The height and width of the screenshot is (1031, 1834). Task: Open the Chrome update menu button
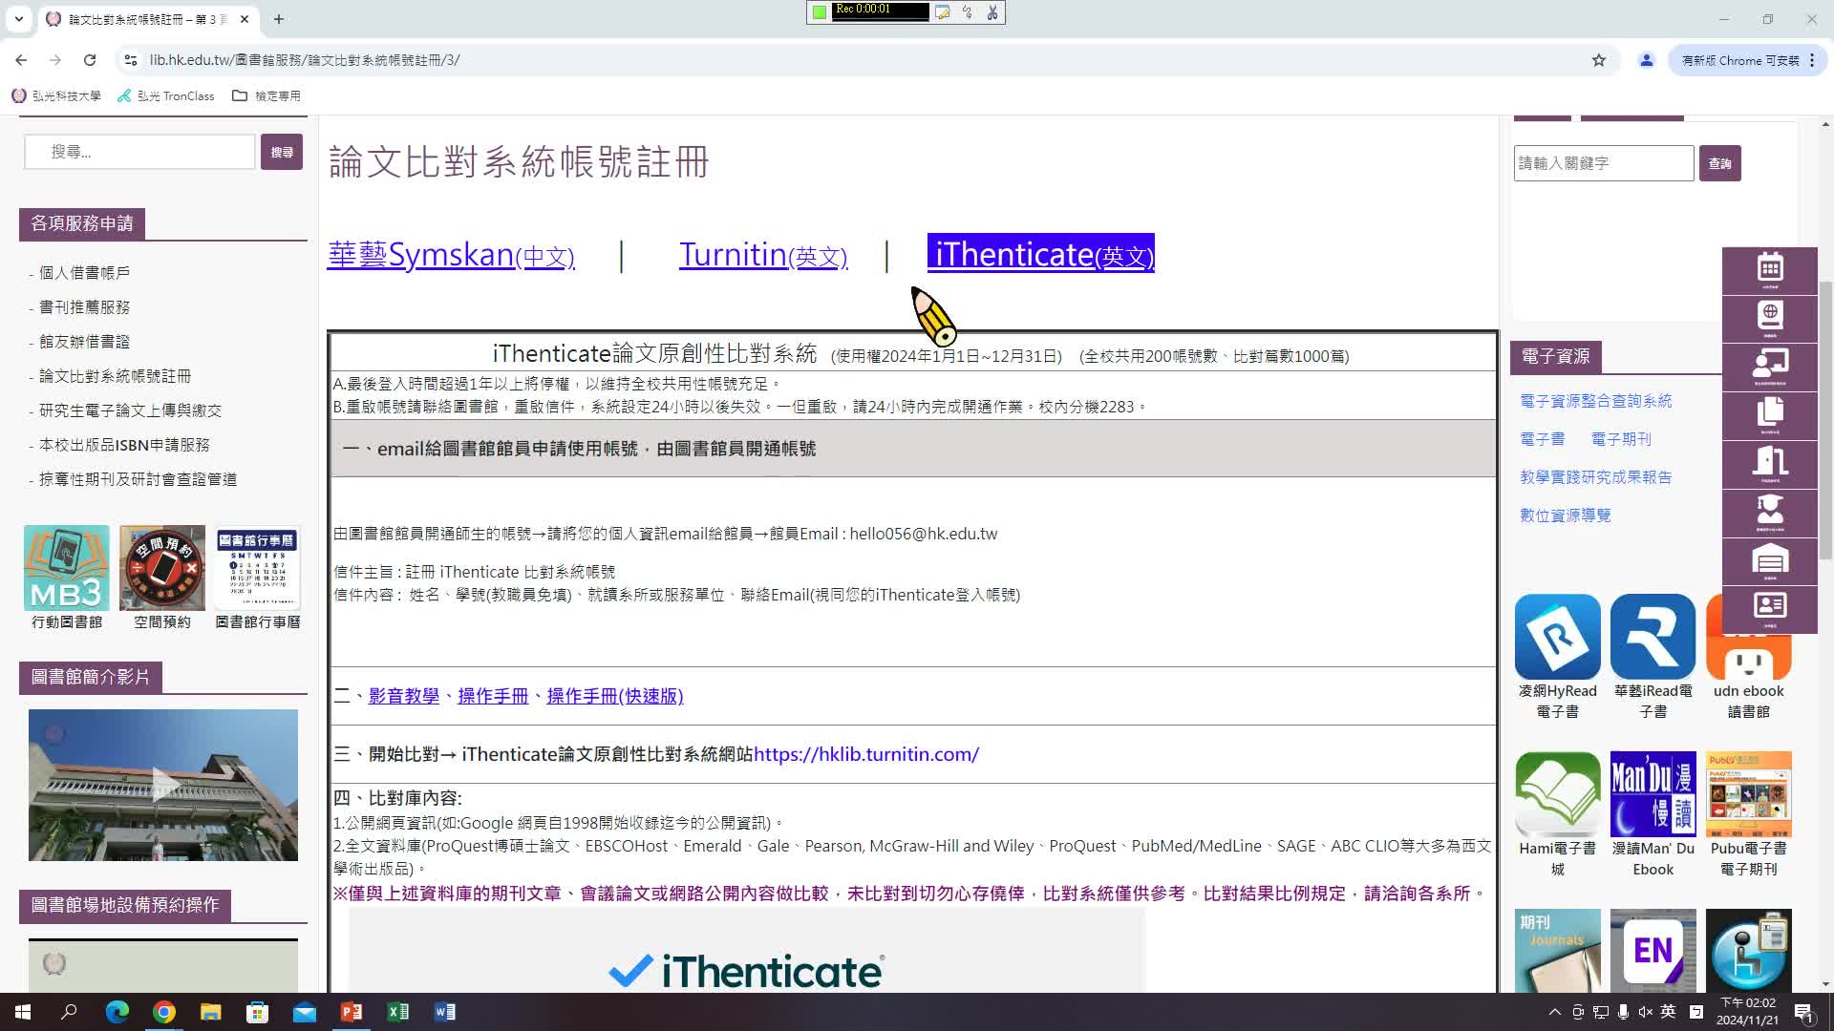(1746, 60)
